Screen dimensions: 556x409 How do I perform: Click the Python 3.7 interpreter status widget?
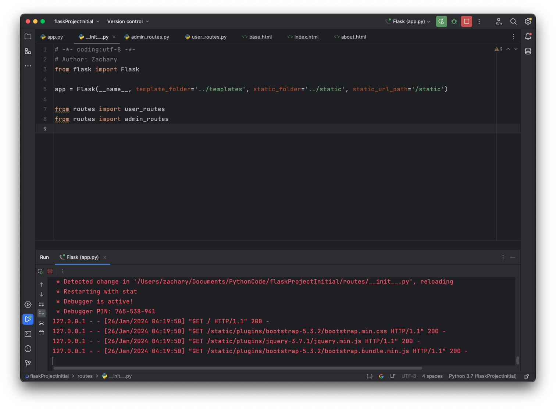pos(482,376)
